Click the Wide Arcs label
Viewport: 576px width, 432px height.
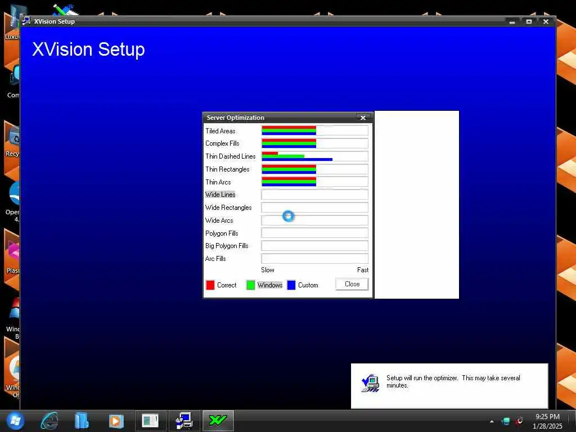(219, 220)
